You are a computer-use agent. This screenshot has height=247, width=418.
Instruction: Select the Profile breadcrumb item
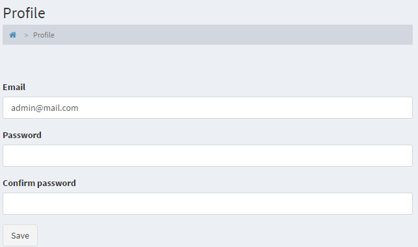(x=44, y=35)
